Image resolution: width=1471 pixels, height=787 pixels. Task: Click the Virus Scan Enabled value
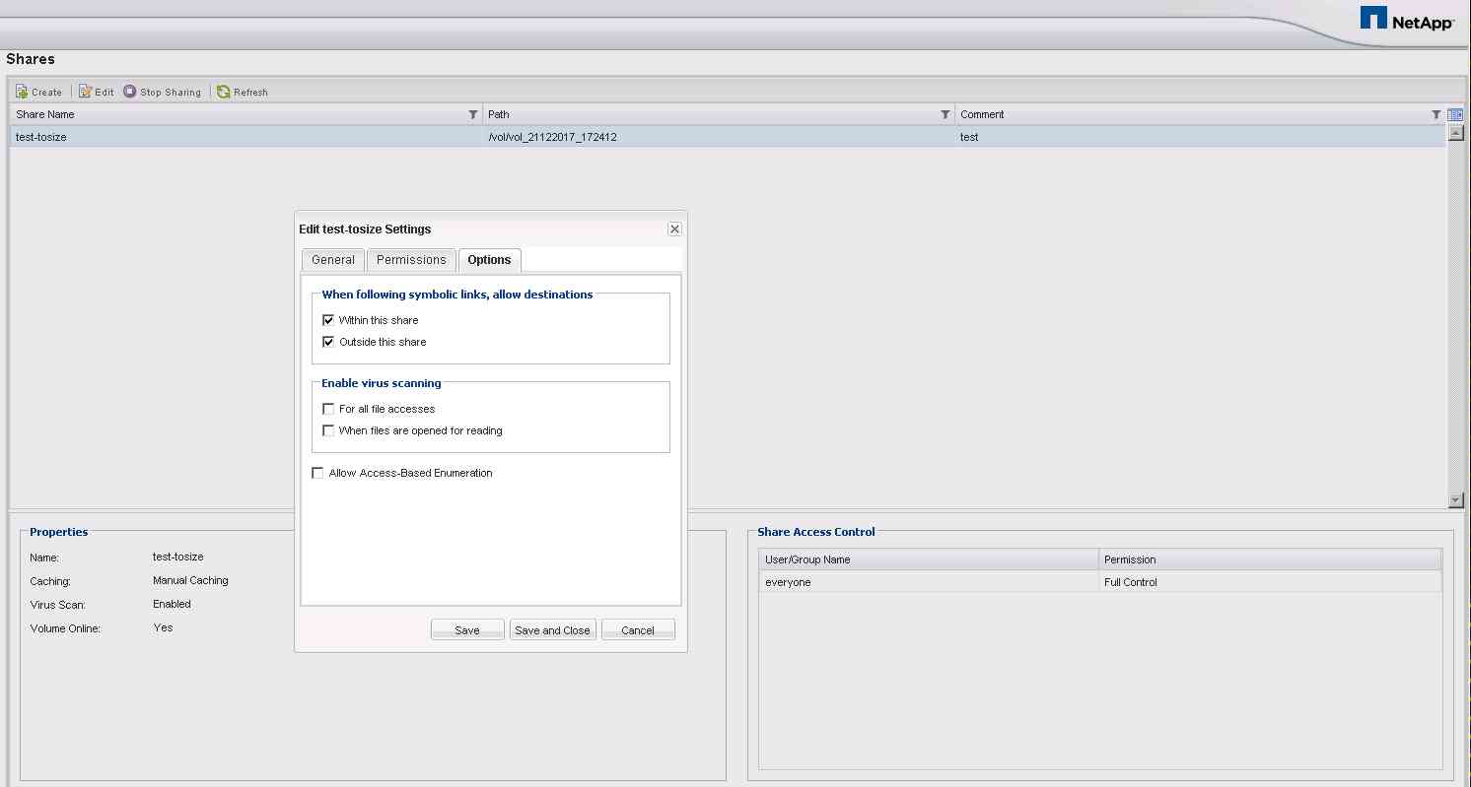tap(172, 604)
